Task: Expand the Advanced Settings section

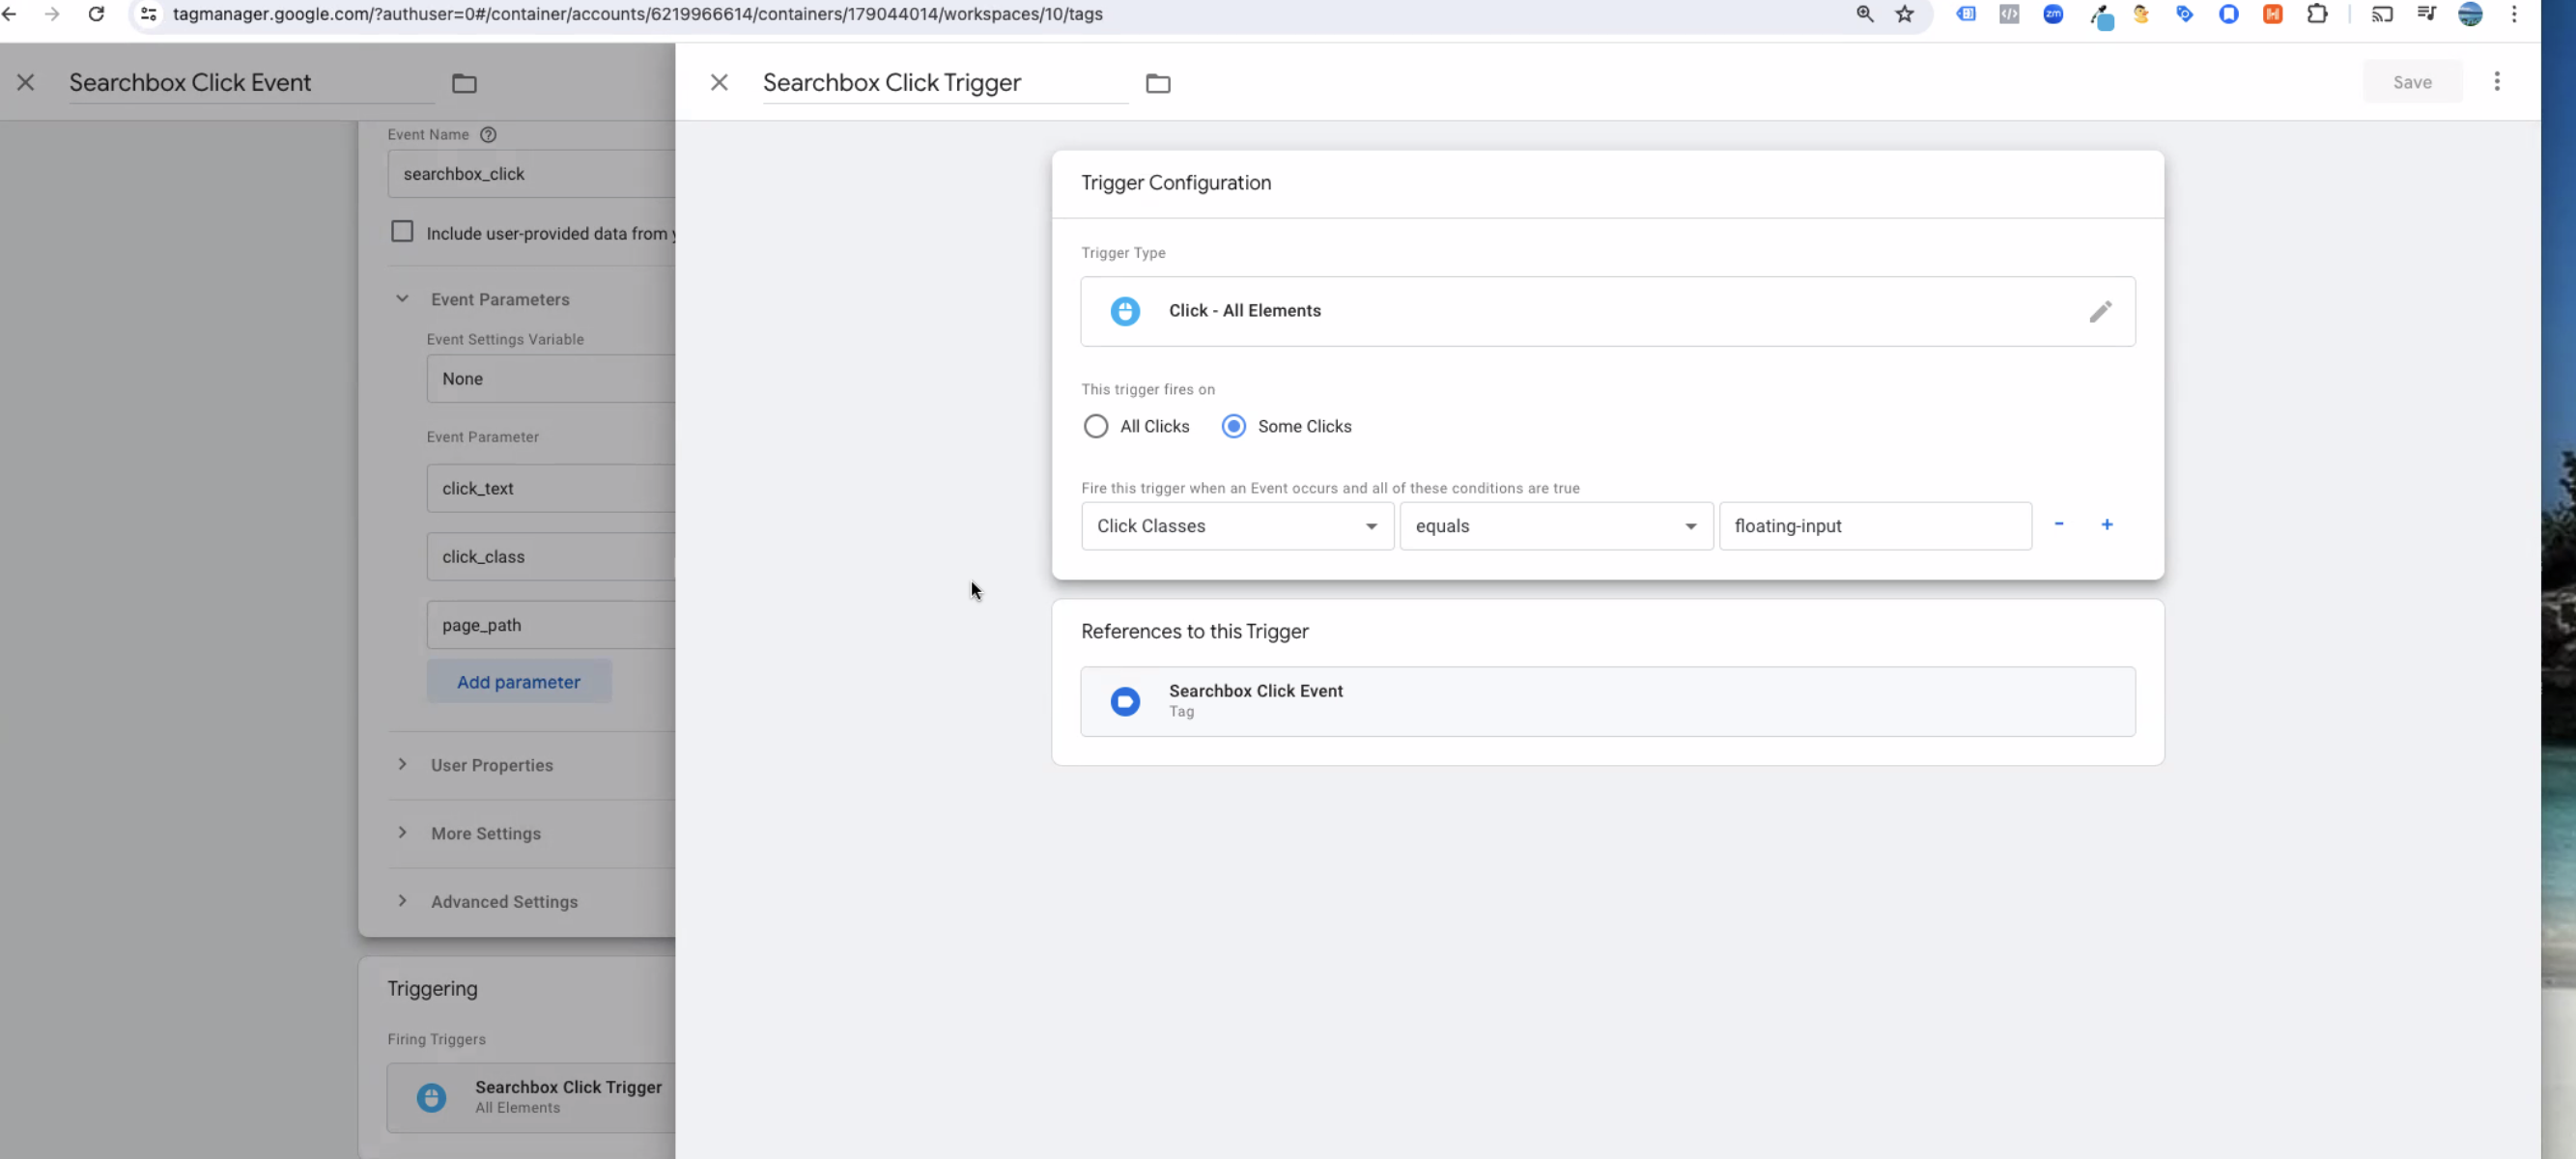Action: coord(402,901)
